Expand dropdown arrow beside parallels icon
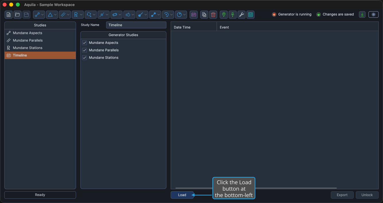The width and height of the screenshot is (383, 203). (68, 15)
